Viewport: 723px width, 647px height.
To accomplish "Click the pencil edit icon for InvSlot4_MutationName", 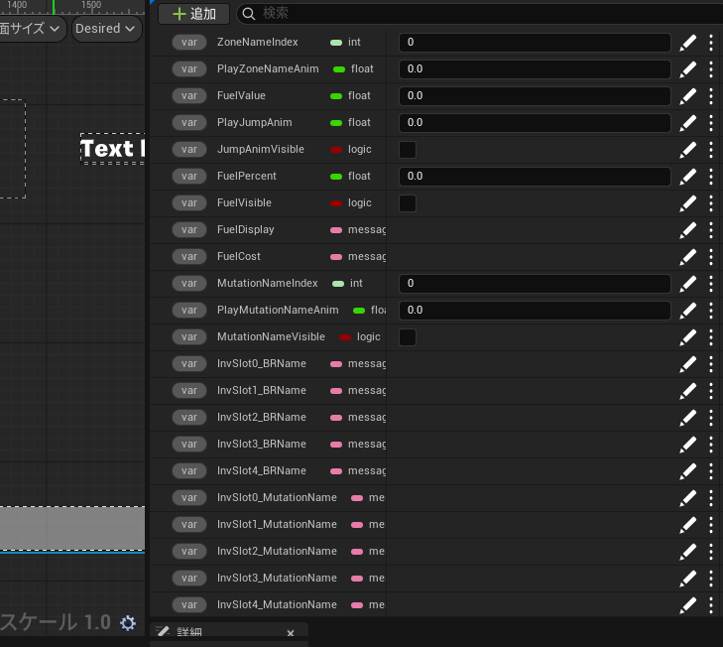I will 688,604.
